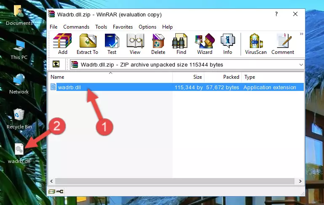Screen dimensions: 324x205
Task: Open the Commands menu
Action: pyautogui.click(x=76, y=27)
